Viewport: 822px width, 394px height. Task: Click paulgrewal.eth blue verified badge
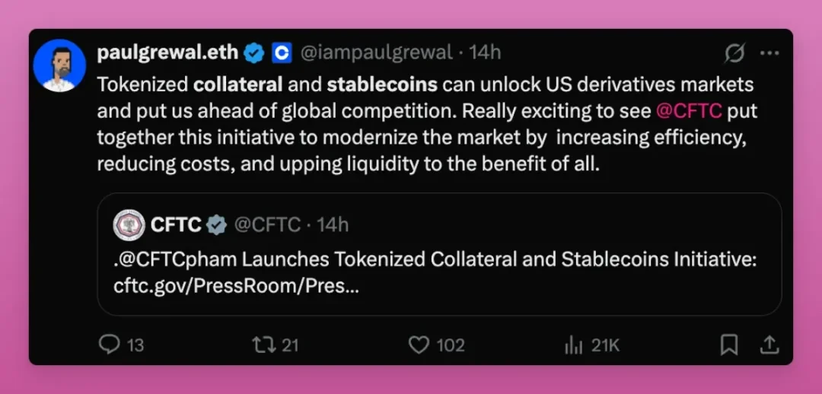(x=254, y=52)
